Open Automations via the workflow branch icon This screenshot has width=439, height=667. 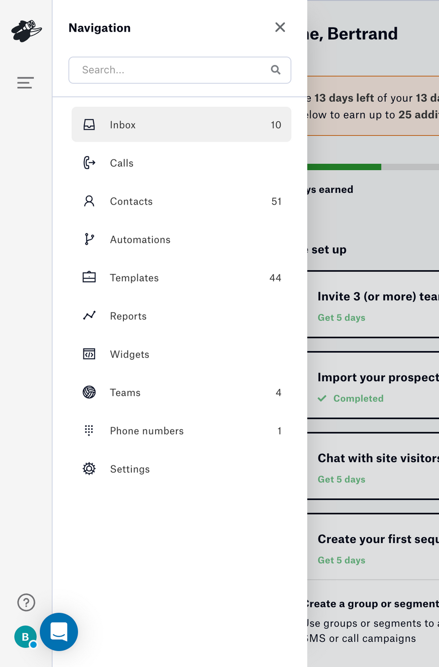[89, 239]
